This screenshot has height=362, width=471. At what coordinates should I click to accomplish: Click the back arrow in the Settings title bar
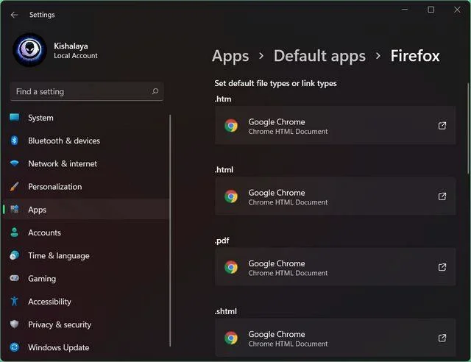(x=14, y=15)
